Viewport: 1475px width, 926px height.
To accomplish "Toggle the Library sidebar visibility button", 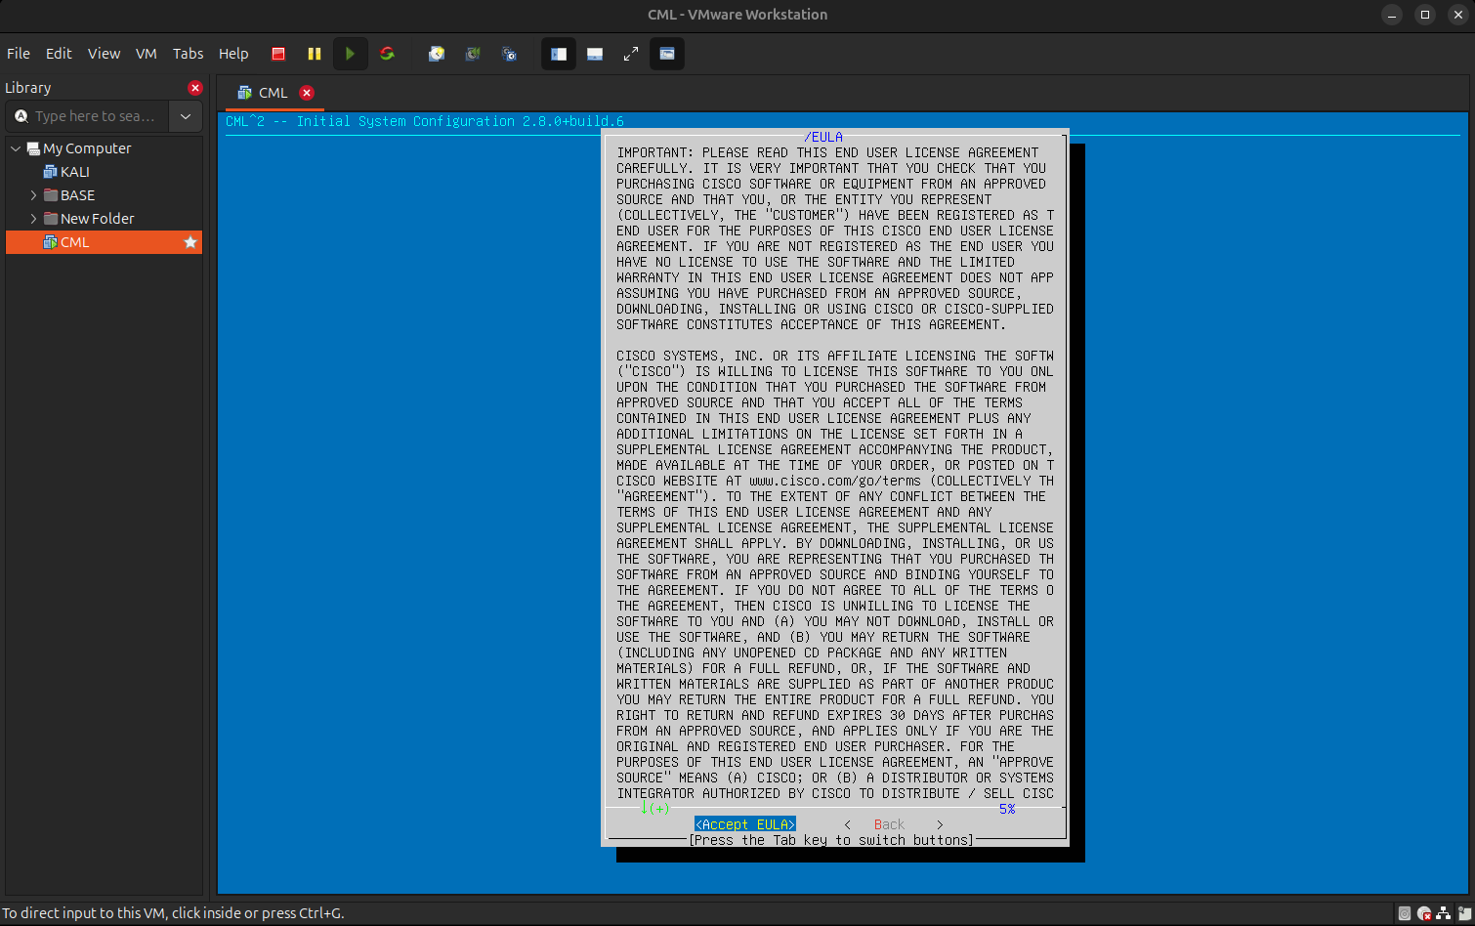I will (x=559, y=54).
